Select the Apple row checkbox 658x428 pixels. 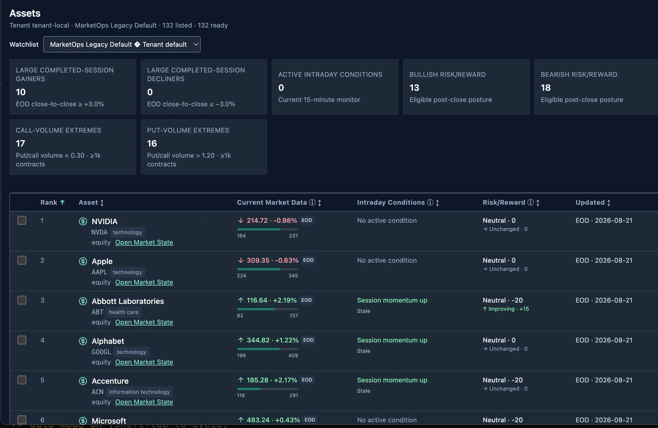(x=22, y=260)
